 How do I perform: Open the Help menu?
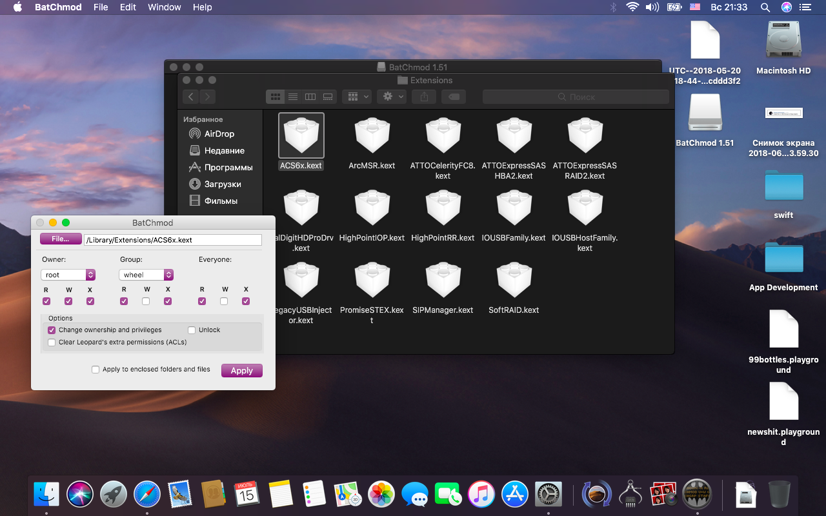203,7
